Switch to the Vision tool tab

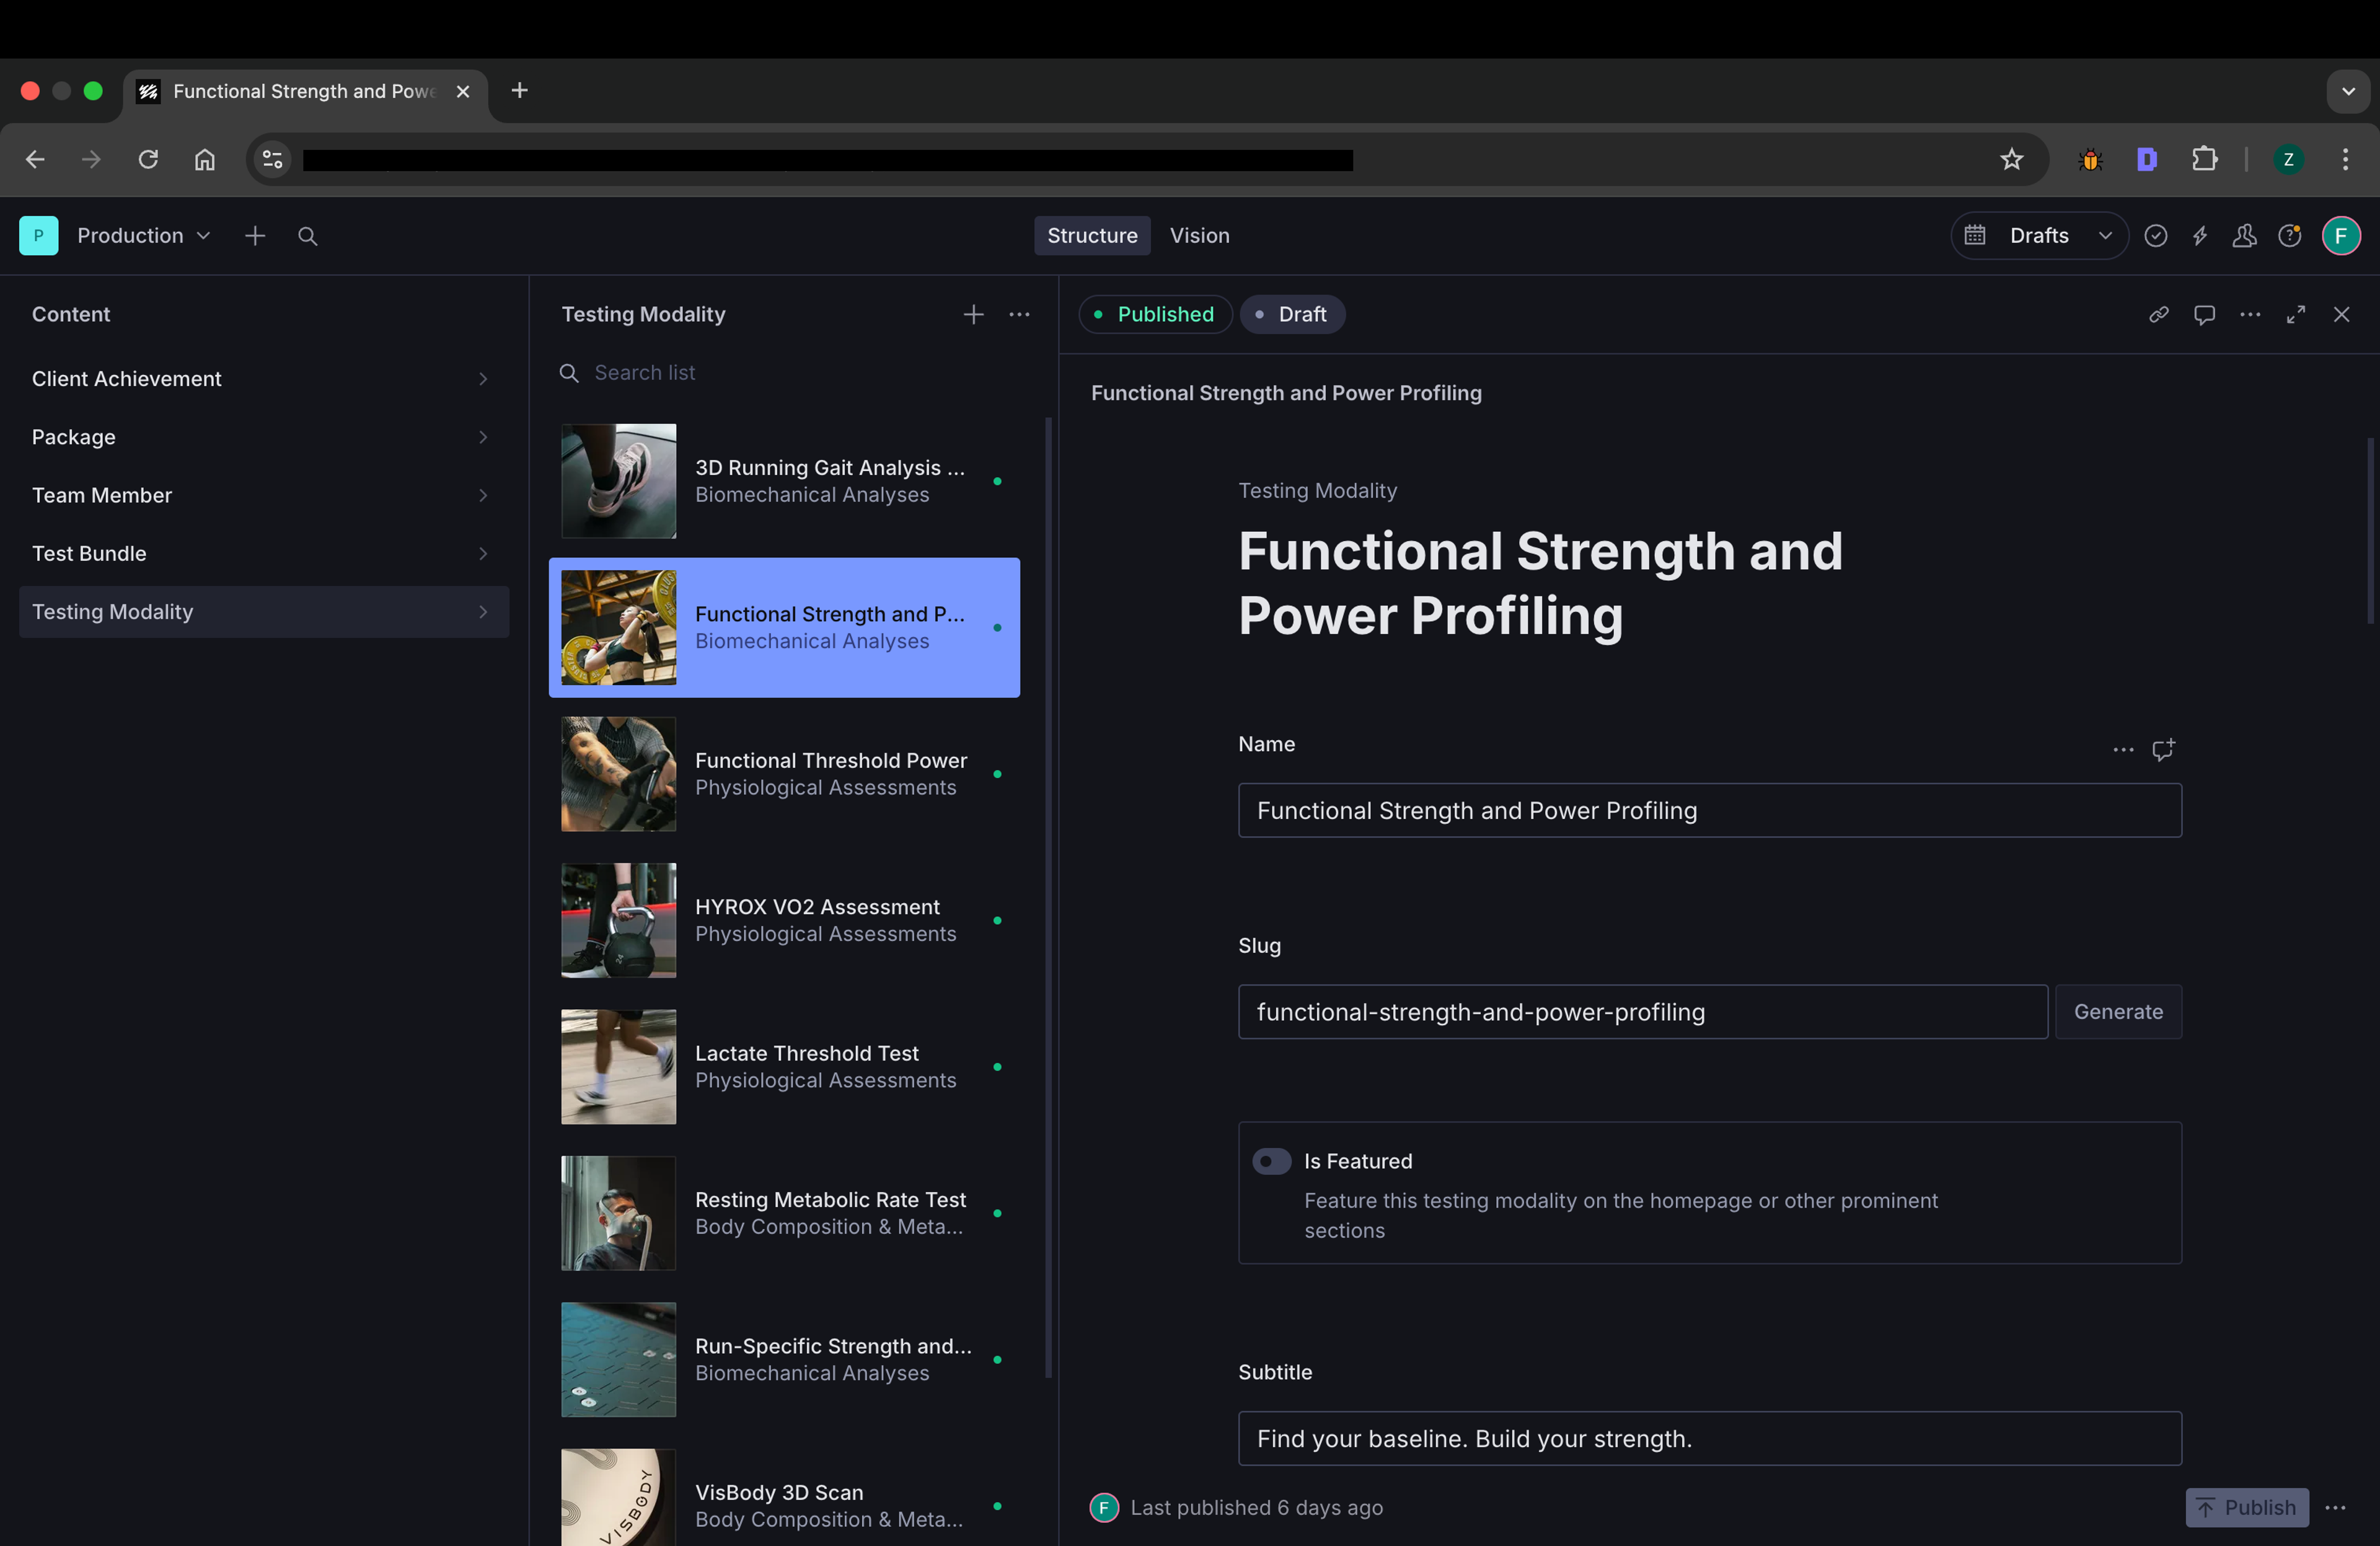pos(1199,236)
